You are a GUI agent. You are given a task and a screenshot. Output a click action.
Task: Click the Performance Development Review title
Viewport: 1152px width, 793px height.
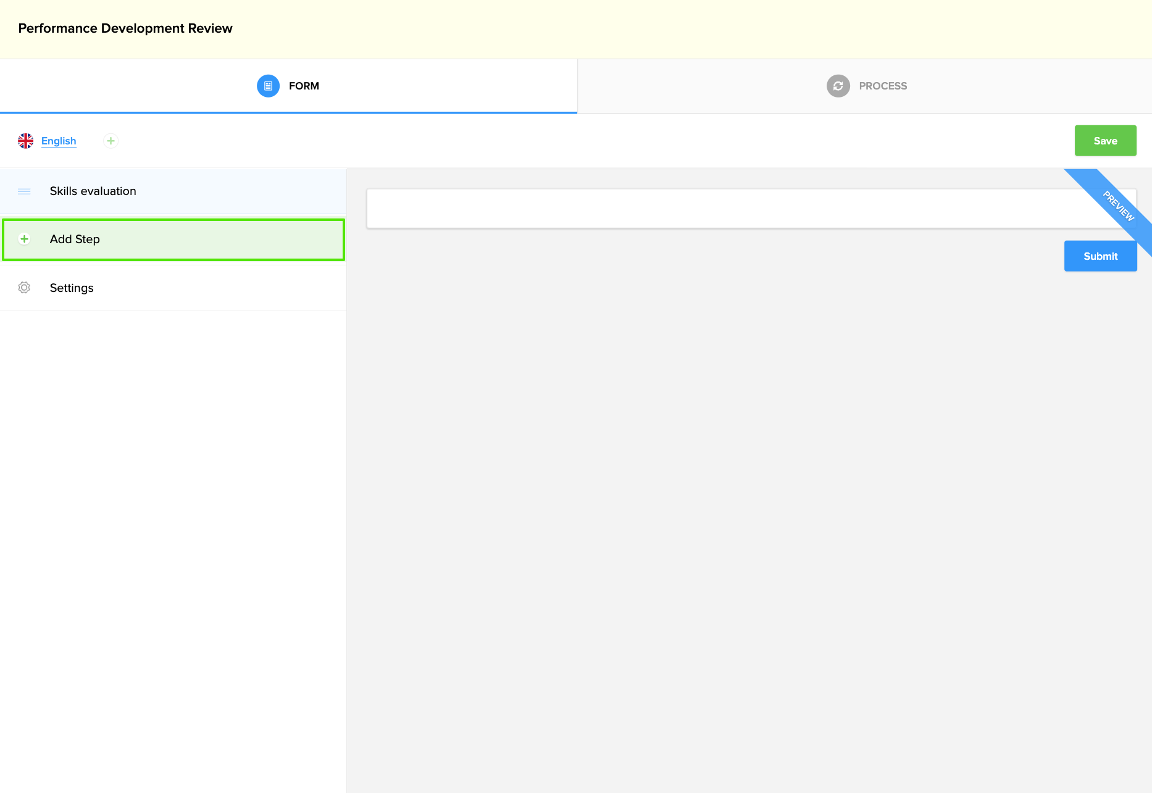[x=125, y=28]
